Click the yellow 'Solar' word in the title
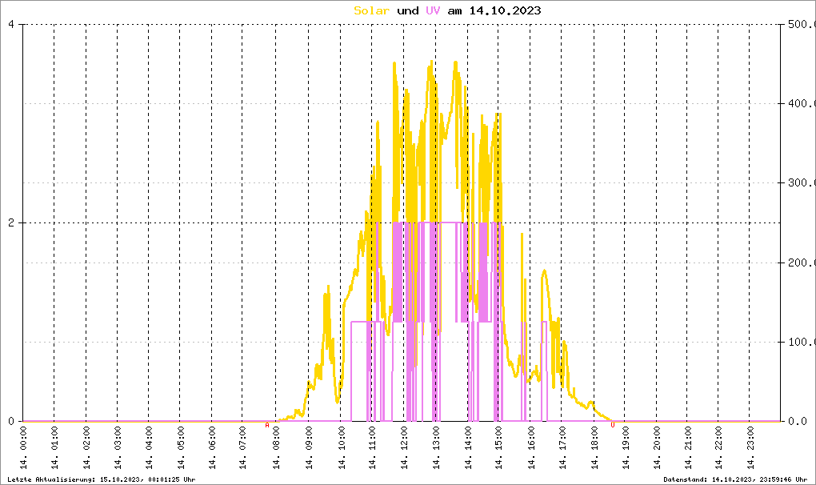The image size is (816, 485). [x=371, y=10]
